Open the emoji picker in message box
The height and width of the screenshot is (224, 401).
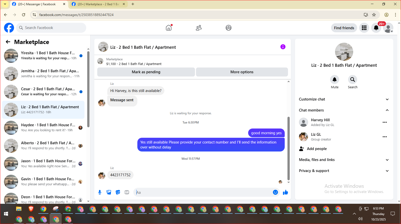(275, 192)
